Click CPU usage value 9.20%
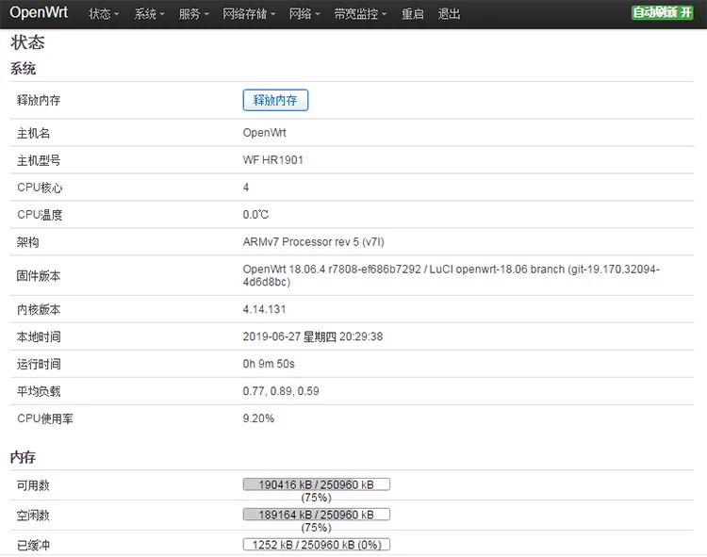The image size is (707, 557). click(258, 418)
